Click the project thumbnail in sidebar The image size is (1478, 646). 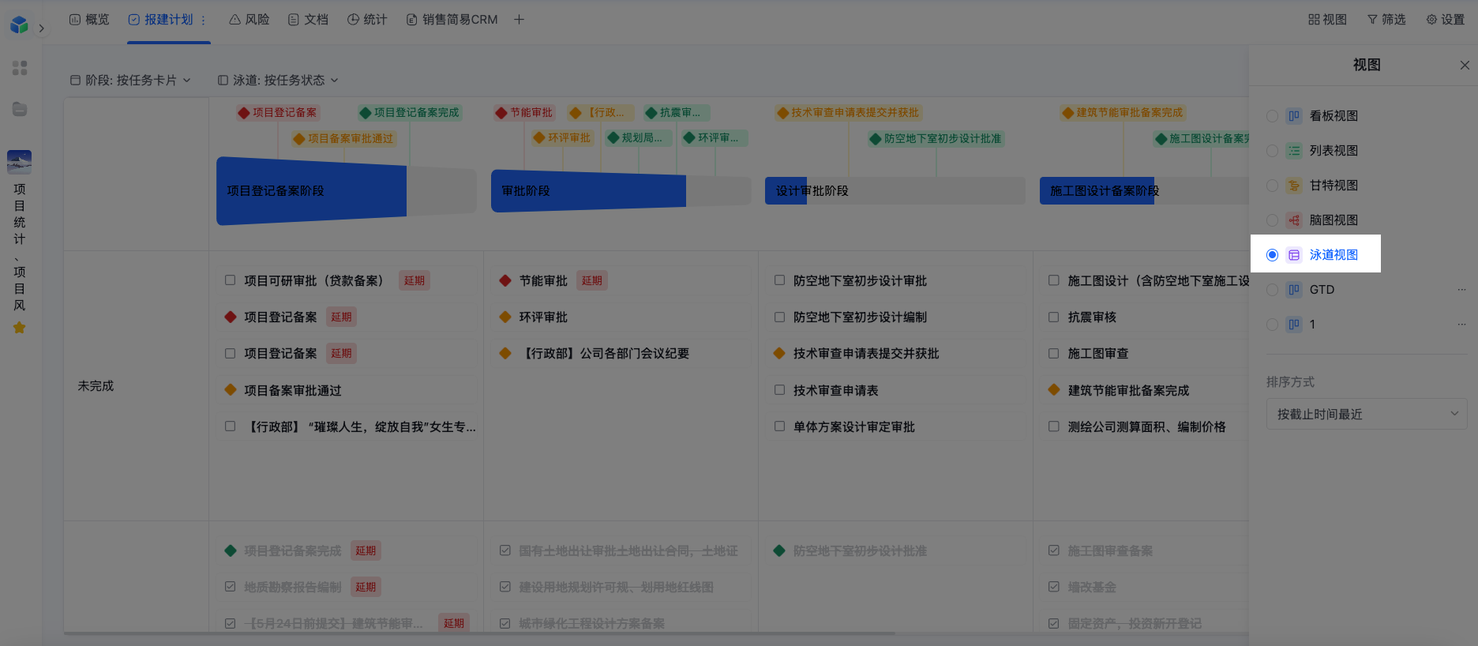pos(19,162)
